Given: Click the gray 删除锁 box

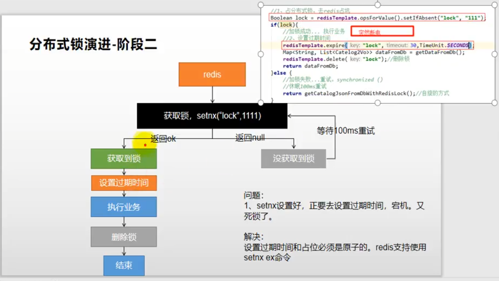Looking at the screenshot, I should click(x=124, y=237).
